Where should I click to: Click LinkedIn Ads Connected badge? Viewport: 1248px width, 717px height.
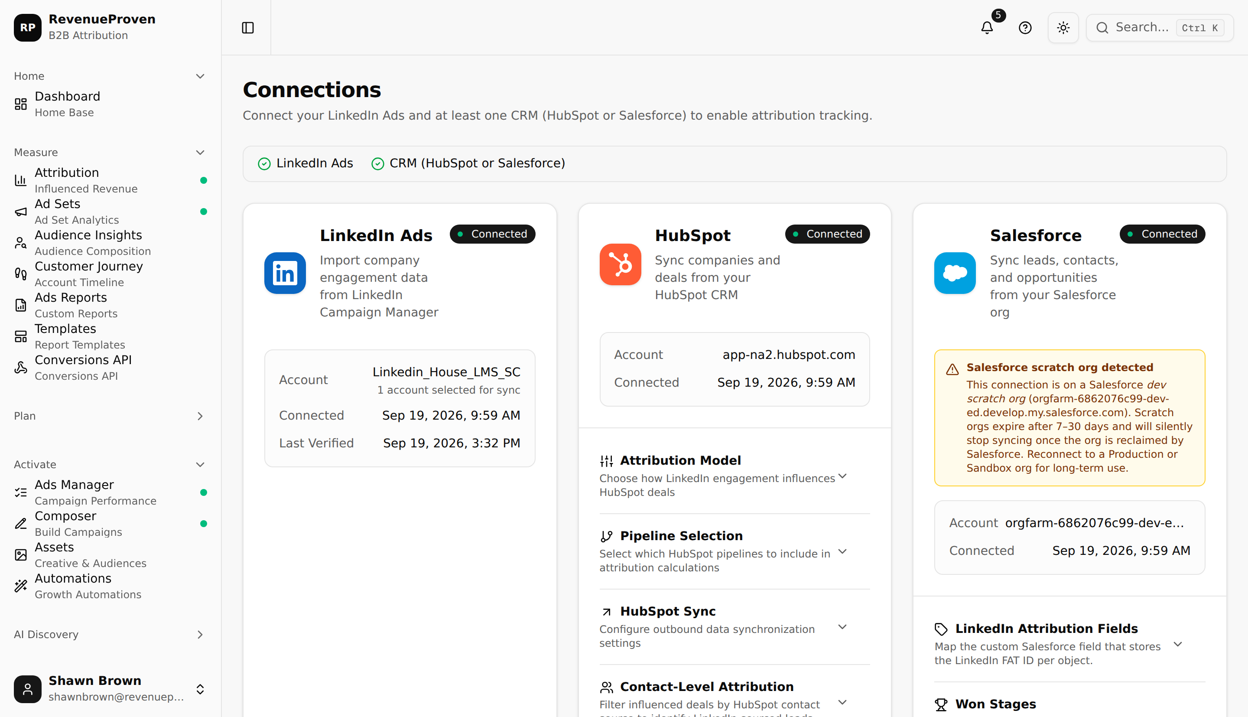492,234
